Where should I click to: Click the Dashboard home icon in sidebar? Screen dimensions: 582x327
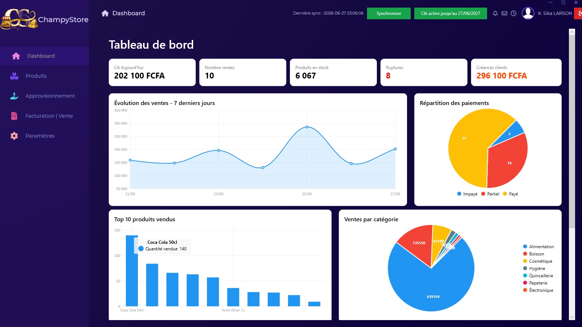pos(16,56)
